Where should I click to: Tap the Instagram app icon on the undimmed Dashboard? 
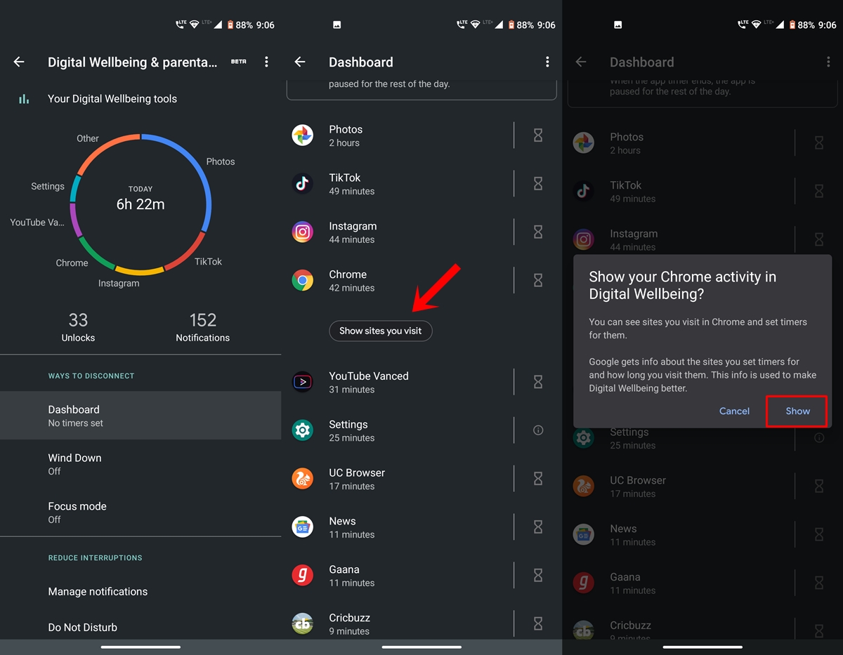303,232
